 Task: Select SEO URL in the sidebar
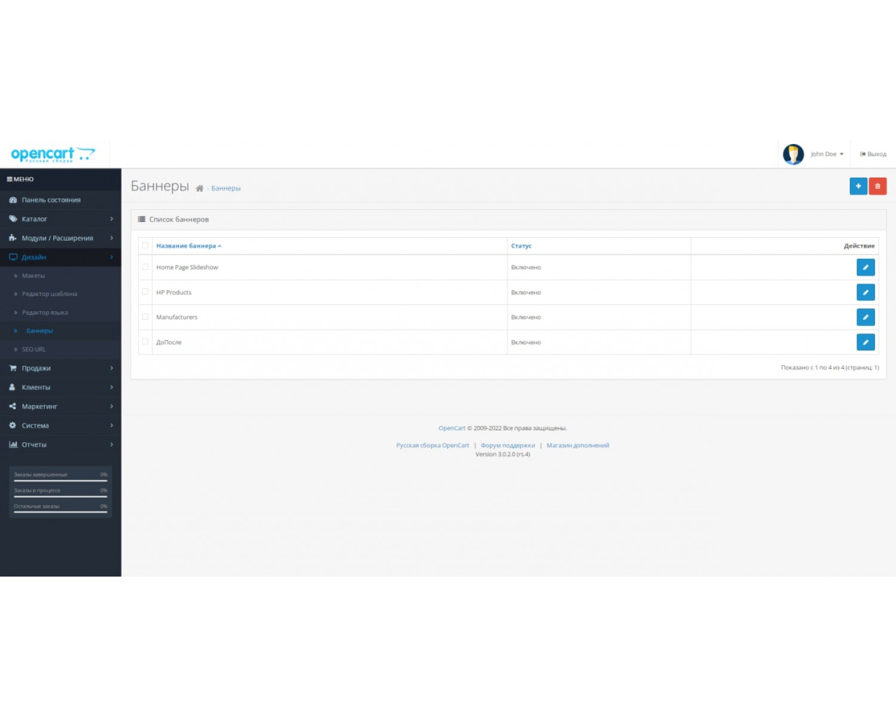pyautogui.click(x=34, y=349)
